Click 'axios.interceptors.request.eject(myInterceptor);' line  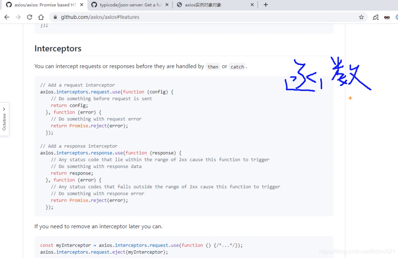click(x=104, y=252)
